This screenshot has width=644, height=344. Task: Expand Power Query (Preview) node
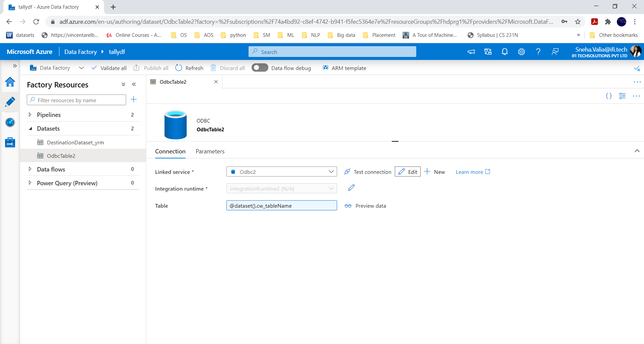tap(30, 183)
